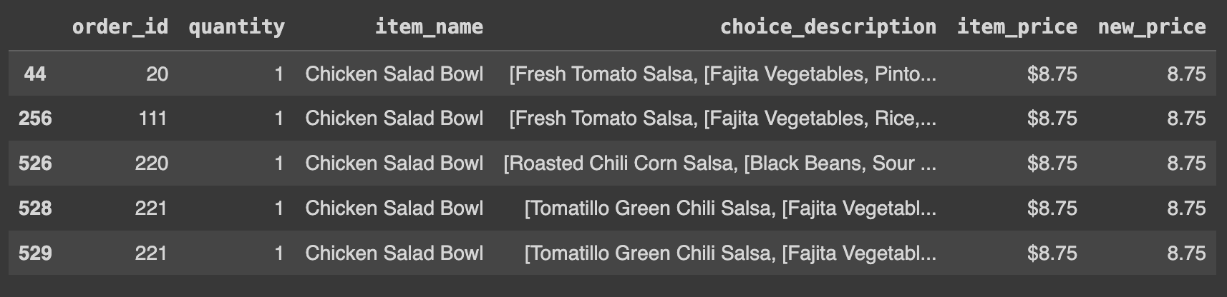This screenshot has height=297, width=1227.
Task: Click the choice_description column header
Action: [x=828, y=27]
